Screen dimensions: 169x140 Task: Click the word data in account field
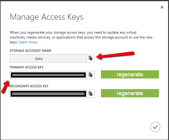(39, 58)
